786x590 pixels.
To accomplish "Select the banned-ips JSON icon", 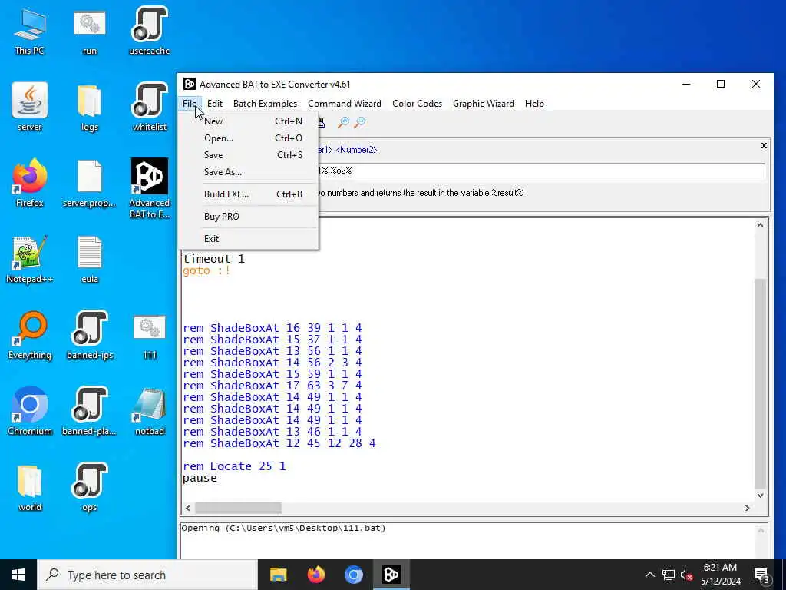I will [x=90, y=335].
